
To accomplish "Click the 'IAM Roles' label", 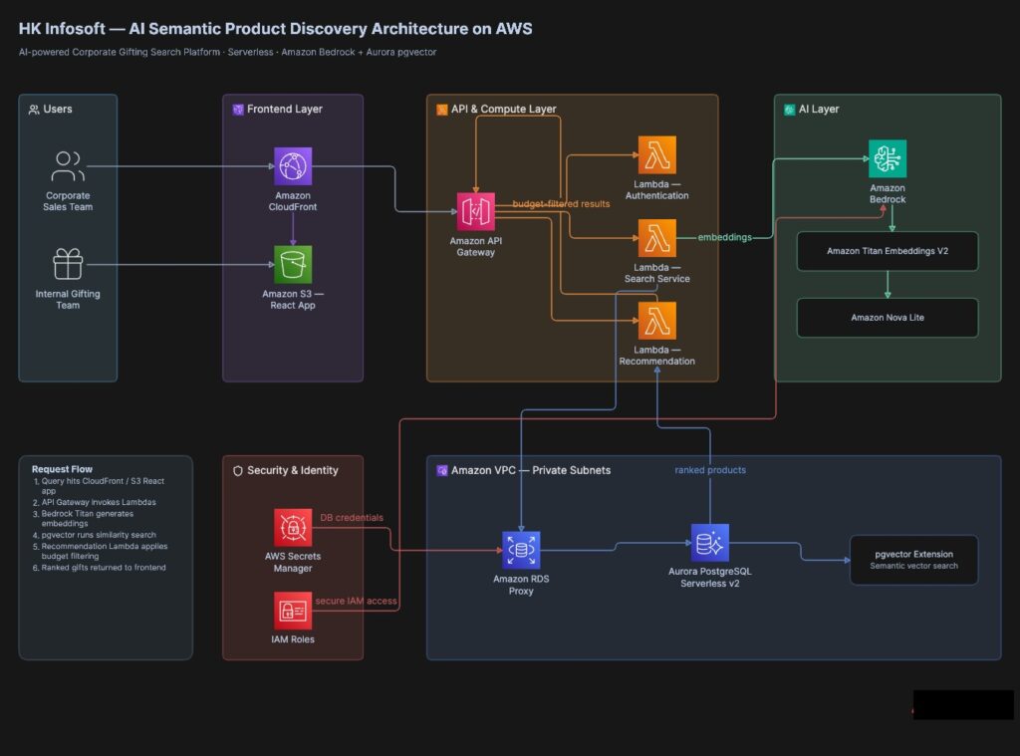I will click(293, 639).
